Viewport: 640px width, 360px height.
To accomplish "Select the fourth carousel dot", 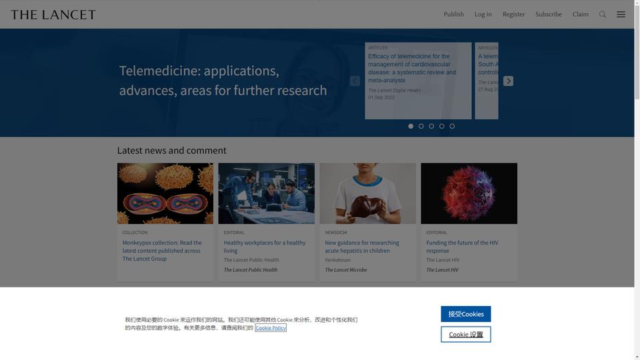I will click(441, 126).
